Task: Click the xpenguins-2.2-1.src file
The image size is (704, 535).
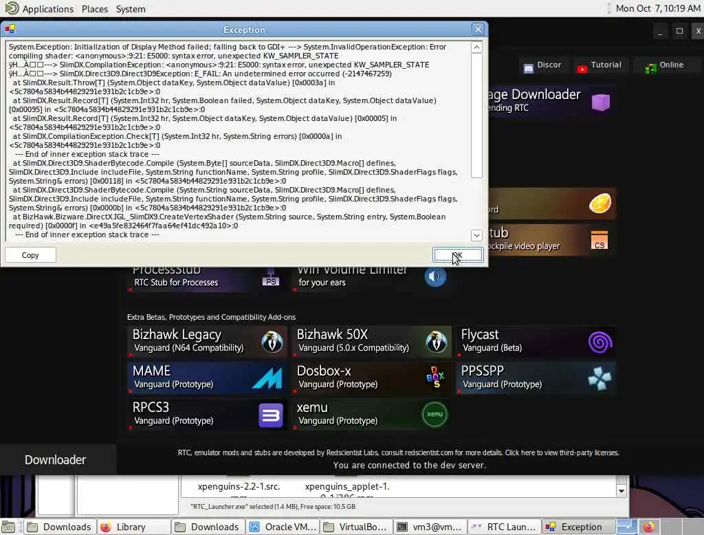Action: coord(239,486)
